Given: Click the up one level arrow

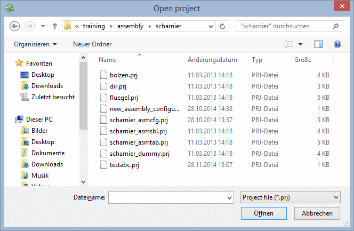Looking at the screenshot, I should click(55, 26).
